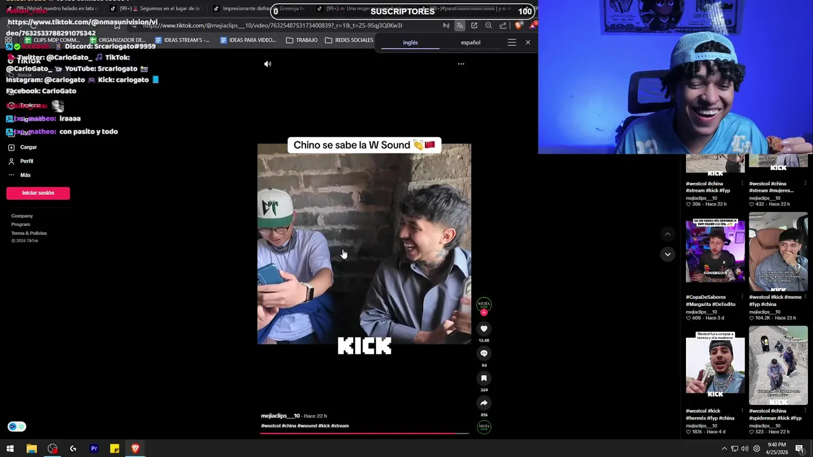Follow creator with red plus badge

(484, 312)
